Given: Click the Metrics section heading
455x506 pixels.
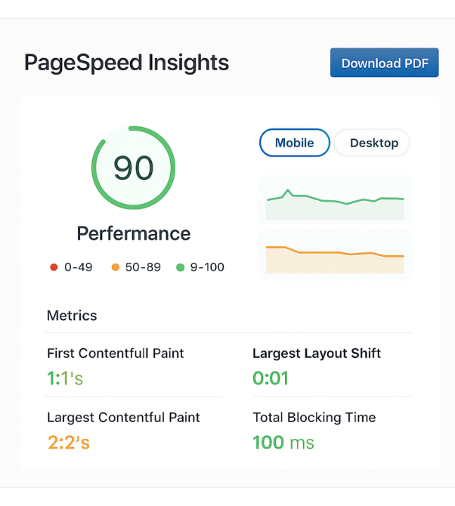Looking at the screenshot, I should point(72,315).
